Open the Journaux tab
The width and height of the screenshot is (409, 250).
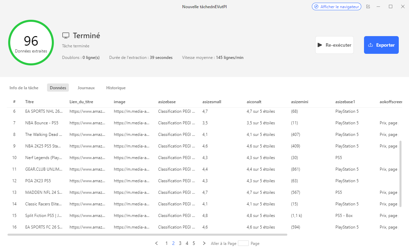point(86,88)
